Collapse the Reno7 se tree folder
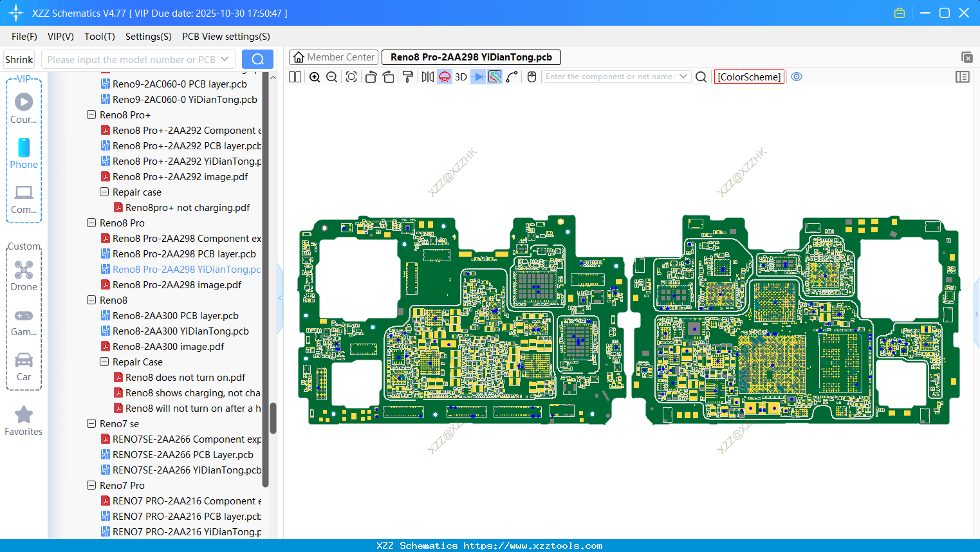This screenshot has width=980, height=552. pos(91,424)
